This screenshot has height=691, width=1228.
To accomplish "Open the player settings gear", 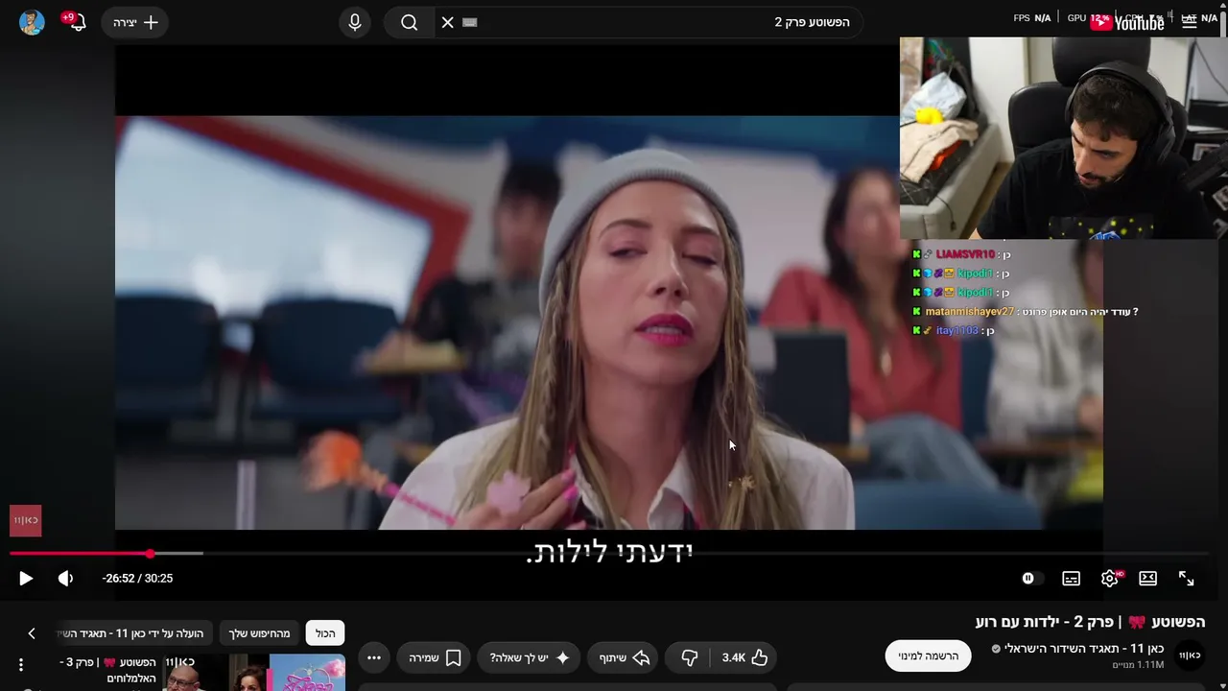I will (x=1110, y=578).
